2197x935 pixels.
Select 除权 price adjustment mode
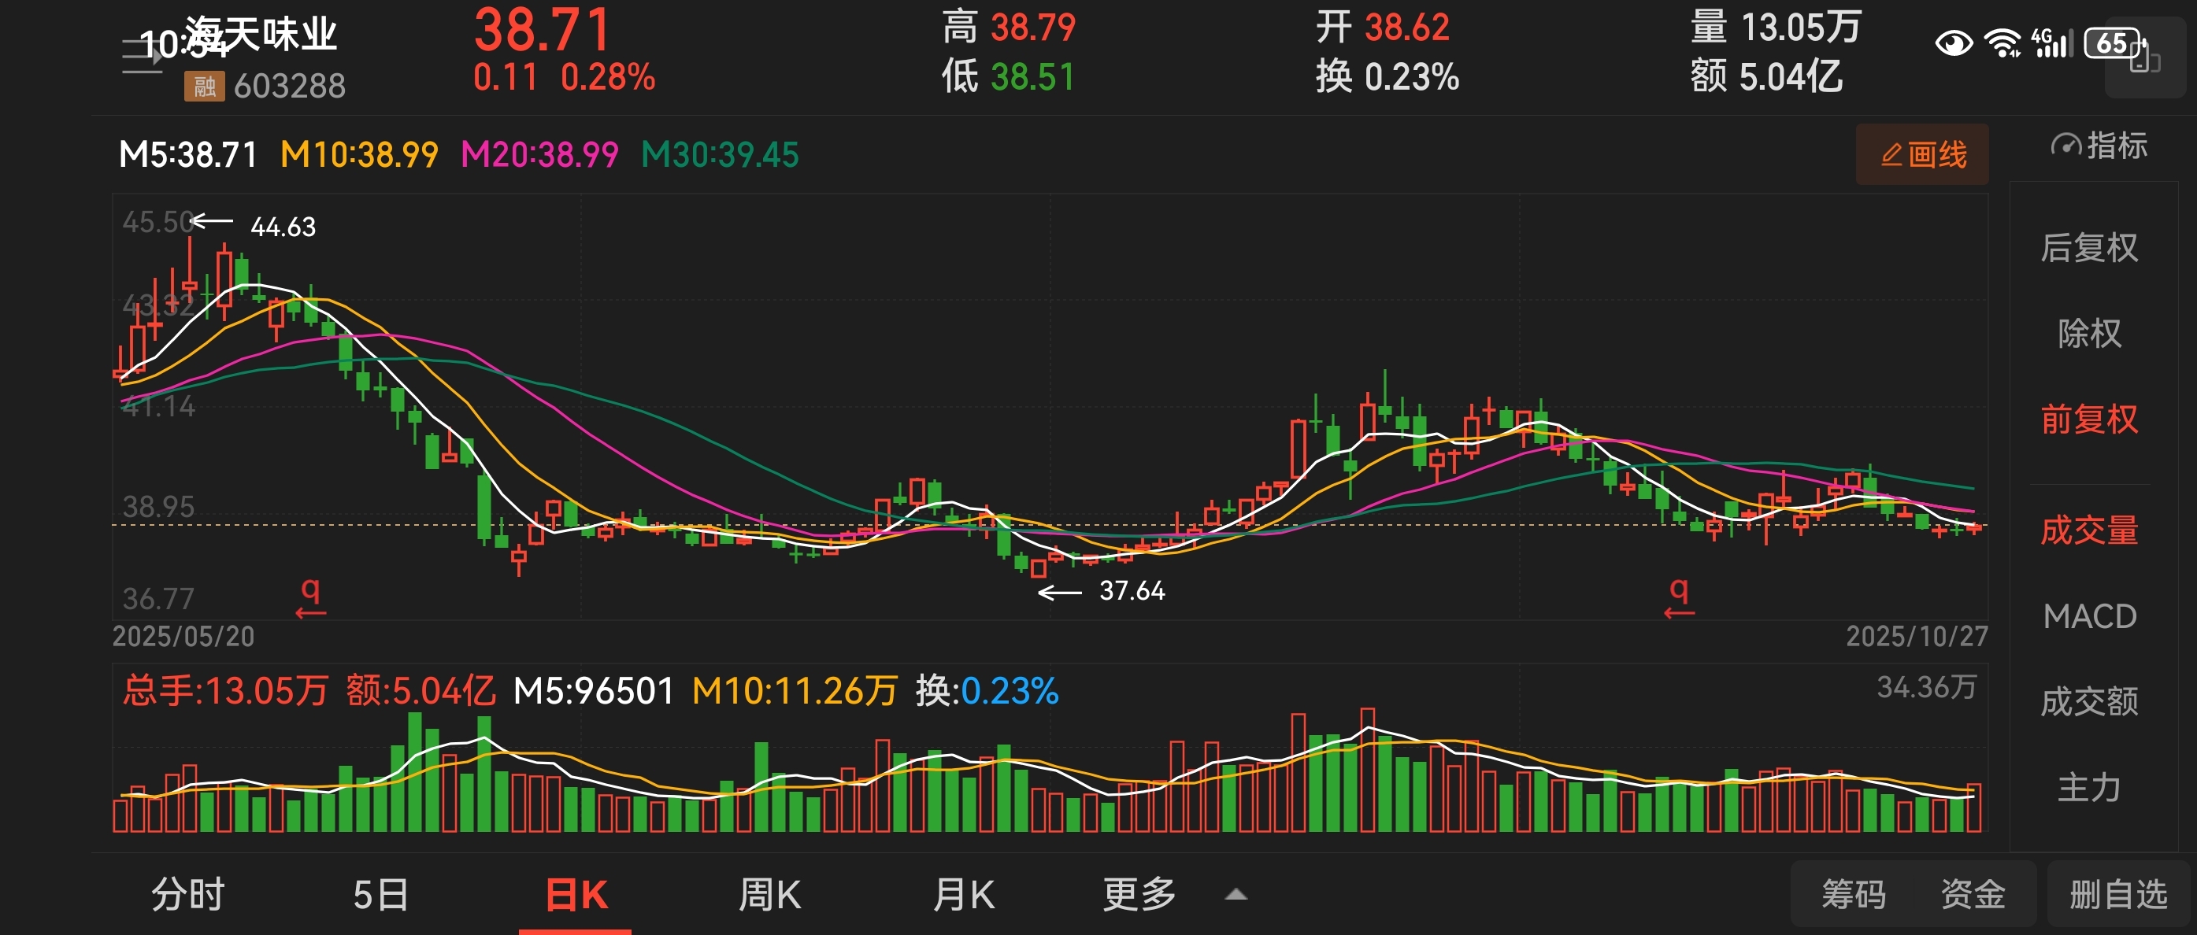click(x=2088, y=332)
